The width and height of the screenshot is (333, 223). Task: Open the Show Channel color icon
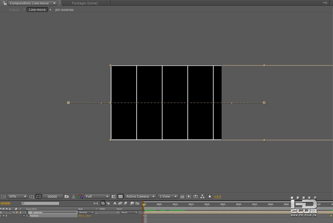80,197
